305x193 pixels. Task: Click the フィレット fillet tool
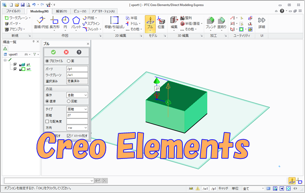(x=92, y=29)
